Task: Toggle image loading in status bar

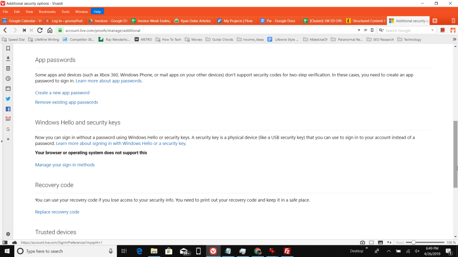Action: click(380, 242)
